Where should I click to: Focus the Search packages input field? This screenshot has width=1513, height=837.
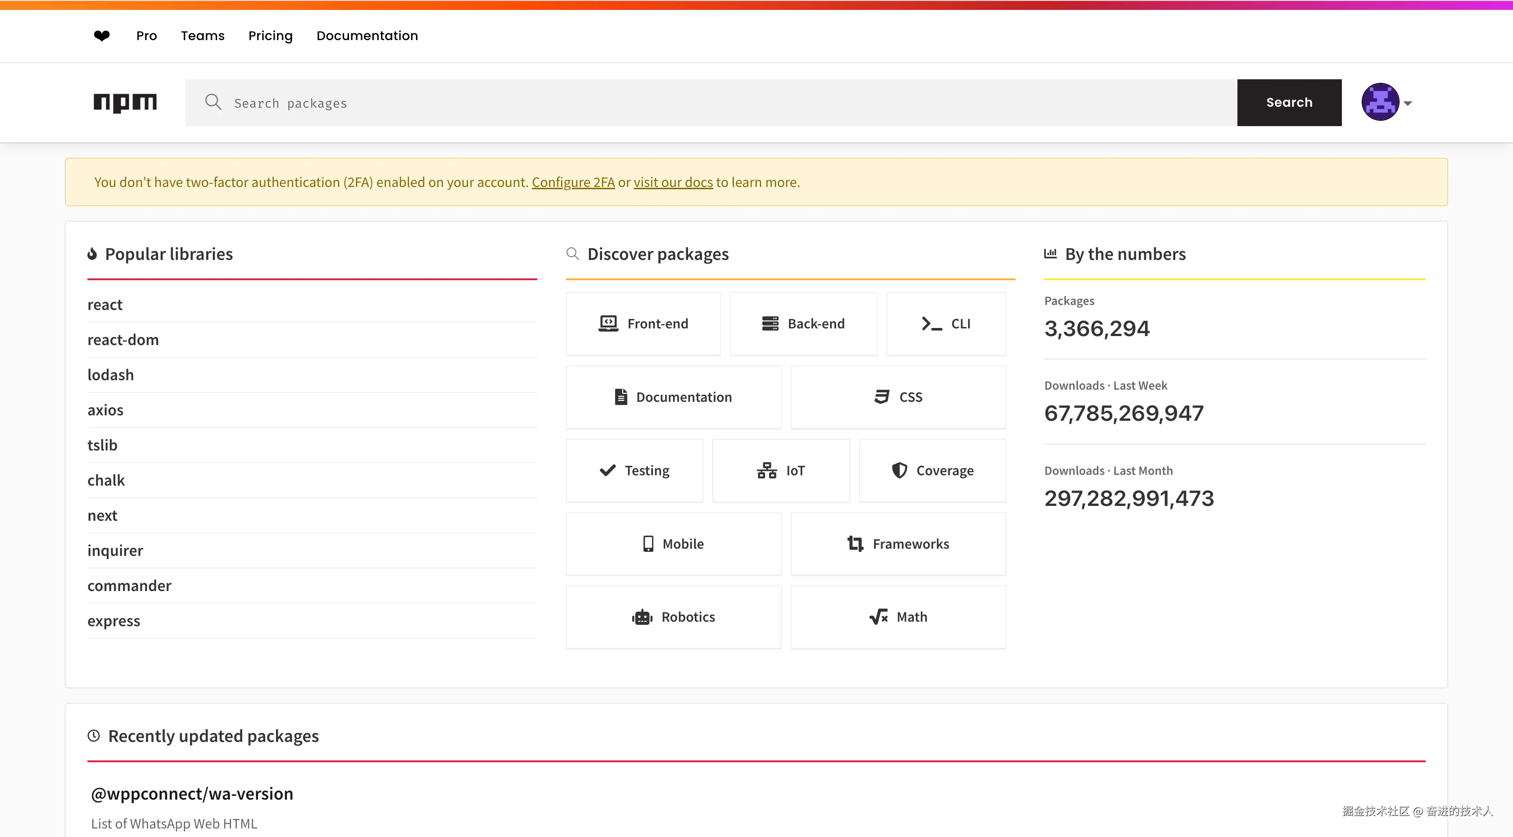click(x=705, y=103)
